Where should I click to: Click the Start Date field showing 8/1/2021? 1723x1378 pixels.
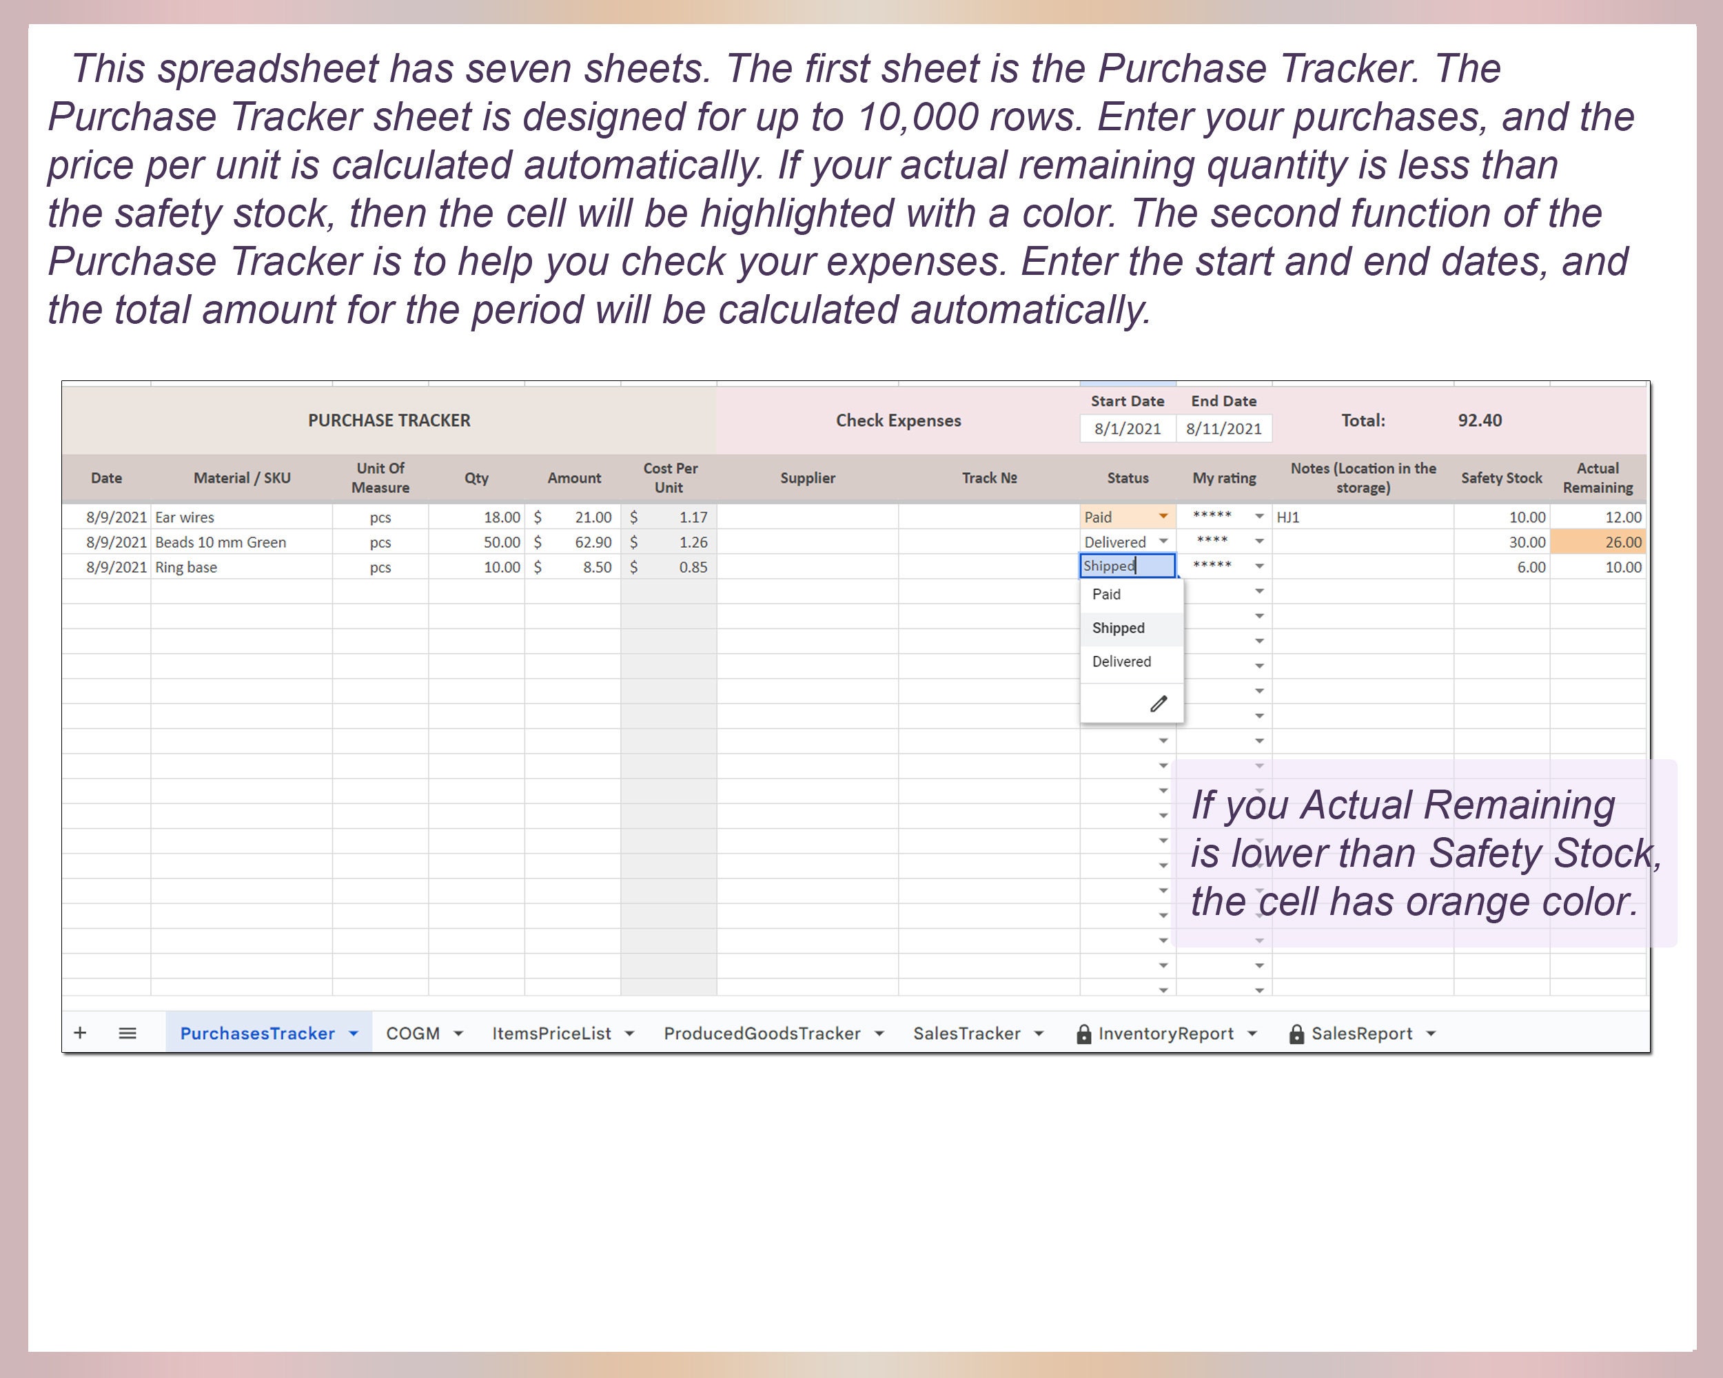coord(1127,428)
